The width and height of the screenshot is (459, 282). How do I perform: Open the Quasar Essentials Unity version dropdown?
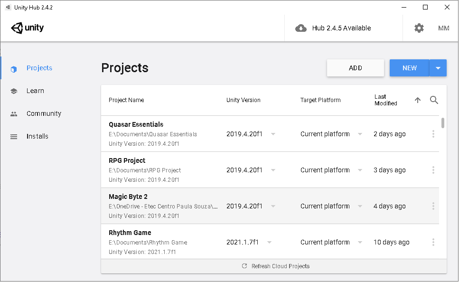(273, 134)
